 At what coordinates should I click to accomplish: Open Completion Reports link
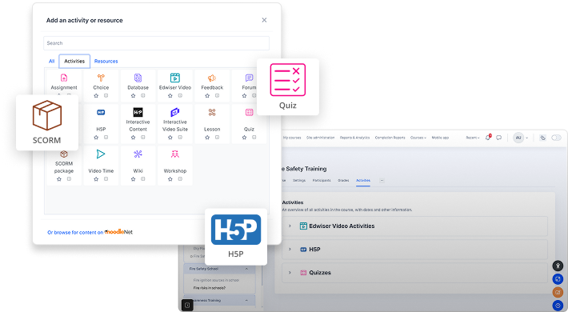coord(390,138)
